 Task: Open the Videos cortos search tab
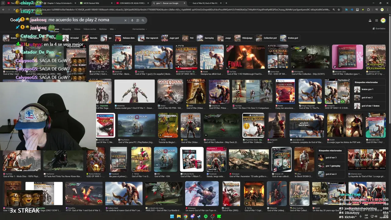(90, 29)
